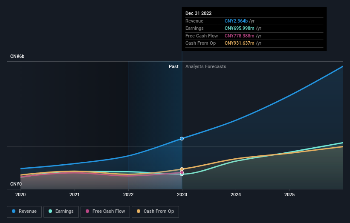Toggle the Earnings legend button
This screenshot has width=350, height=223.
coord(61,212)
